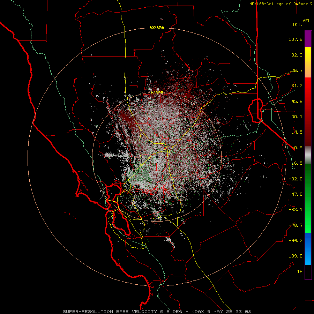Click the blue segment of the color bar

tap(308, 249)
